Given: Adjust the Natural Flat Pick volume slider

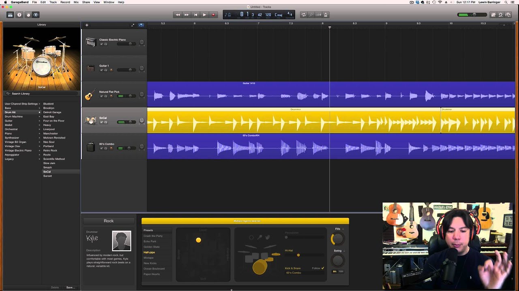Looking at the screenshot, I should coord(127,96).
